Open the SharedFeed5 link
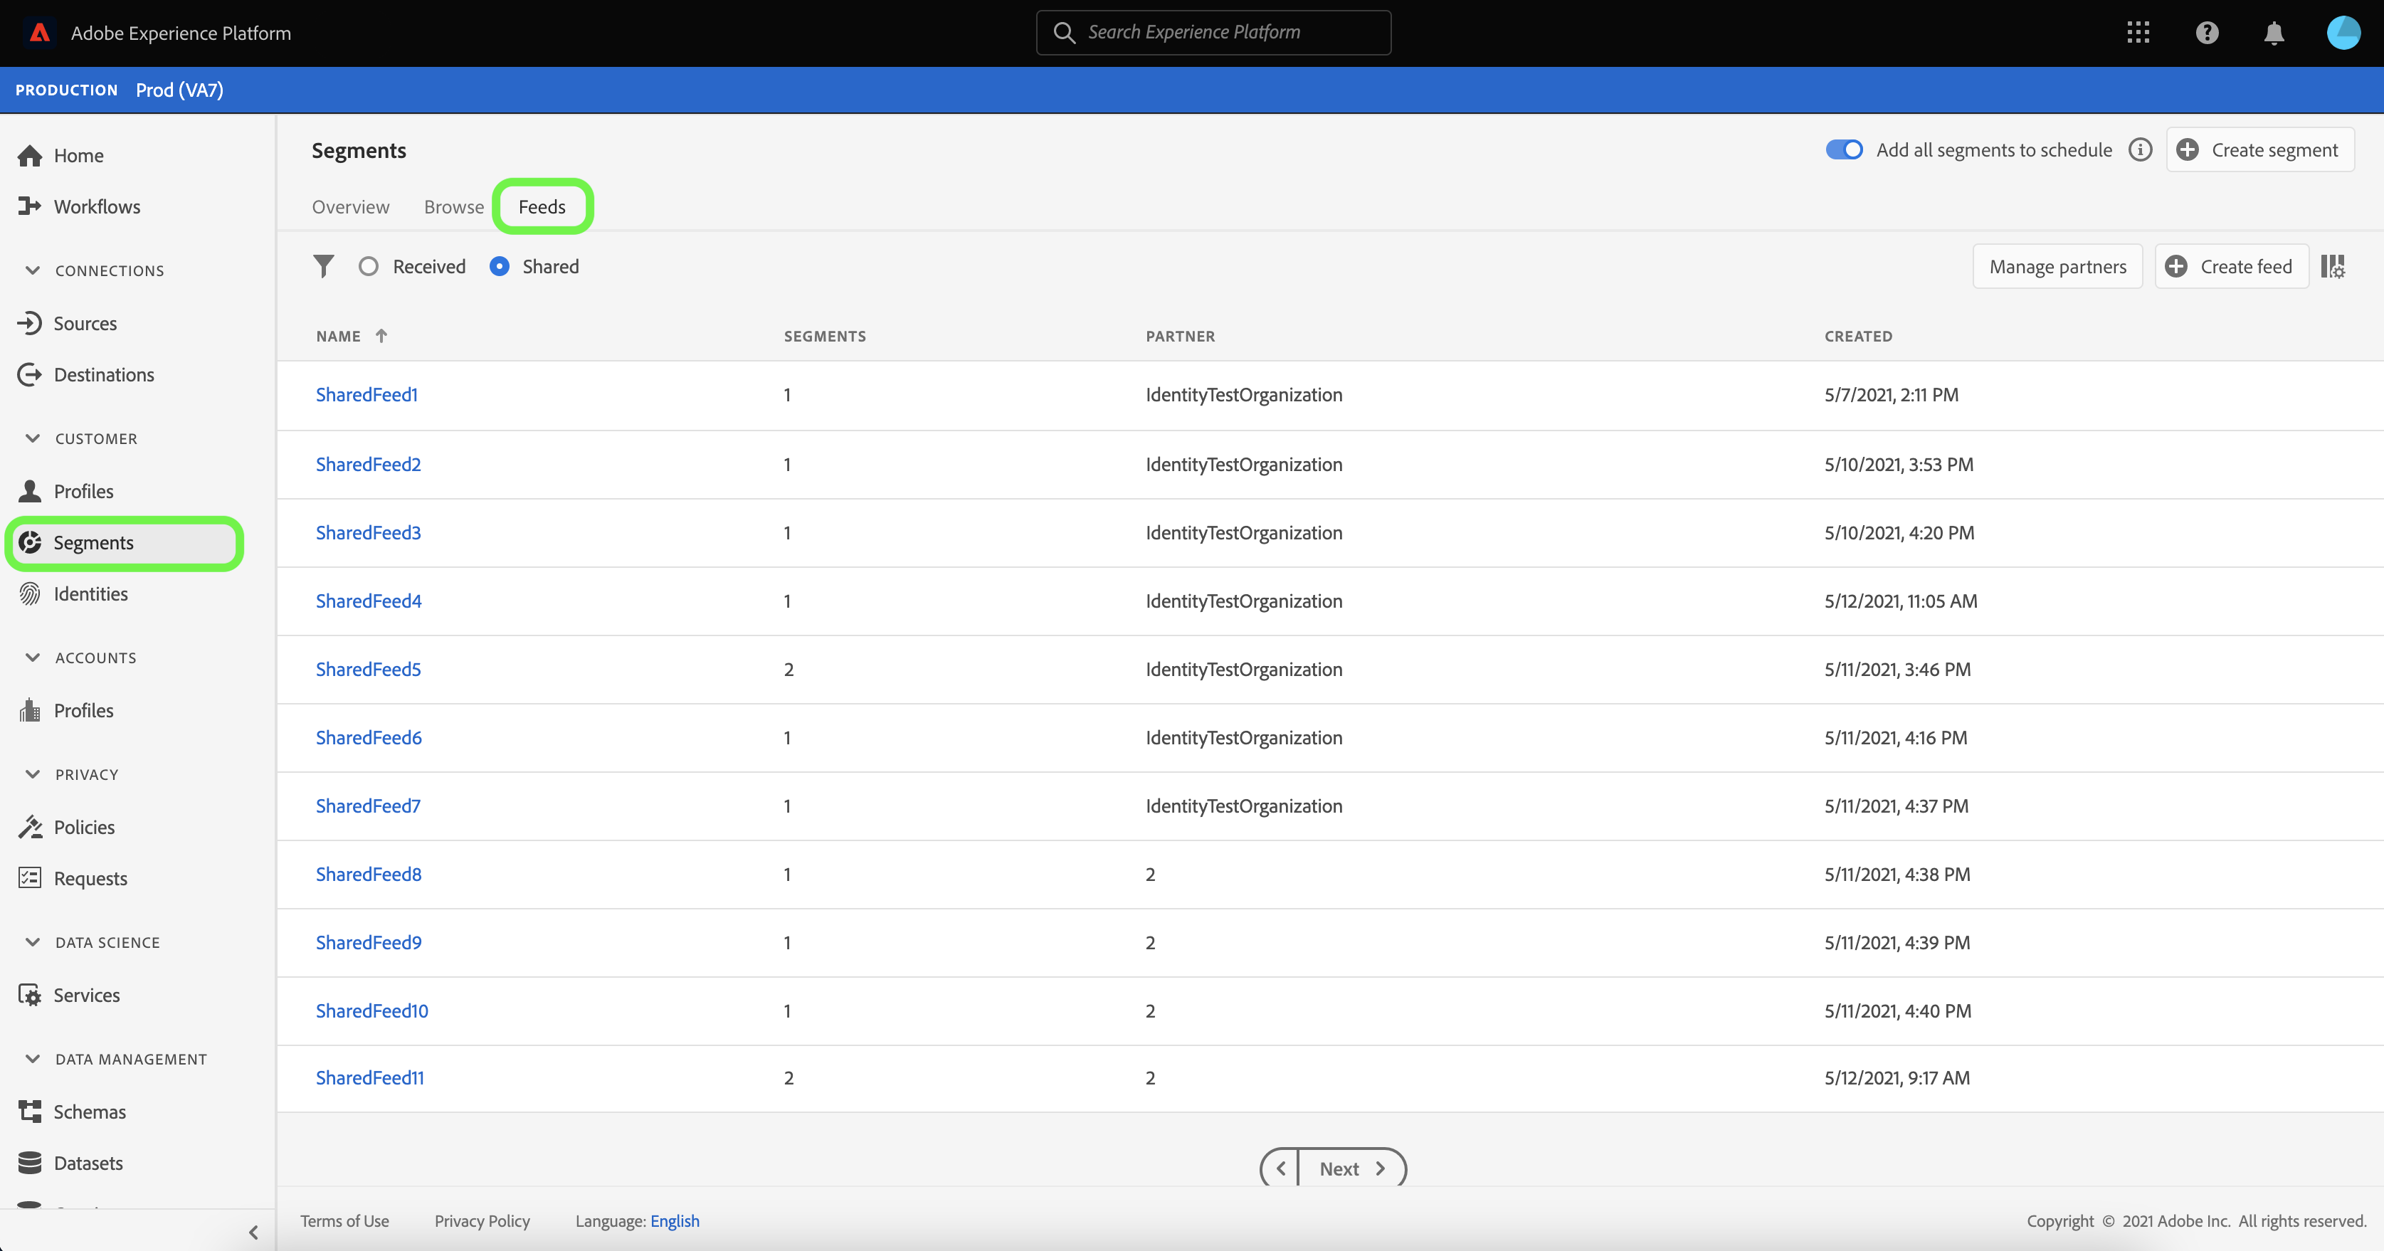2384x1251 pixels. pyautogui.click(x=367, y=669)
